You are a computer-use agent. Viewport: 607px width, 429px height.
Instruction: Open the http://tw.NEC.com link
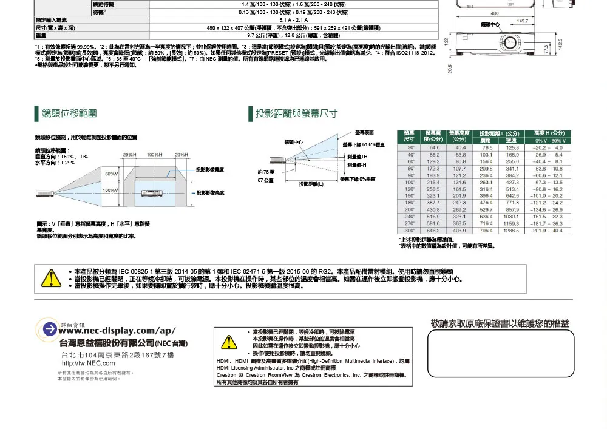pos(88,363)
